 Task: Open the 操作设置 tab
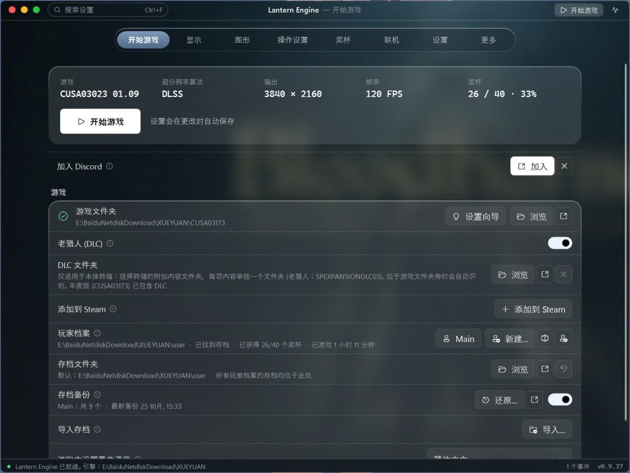click(x=292, y=40)
